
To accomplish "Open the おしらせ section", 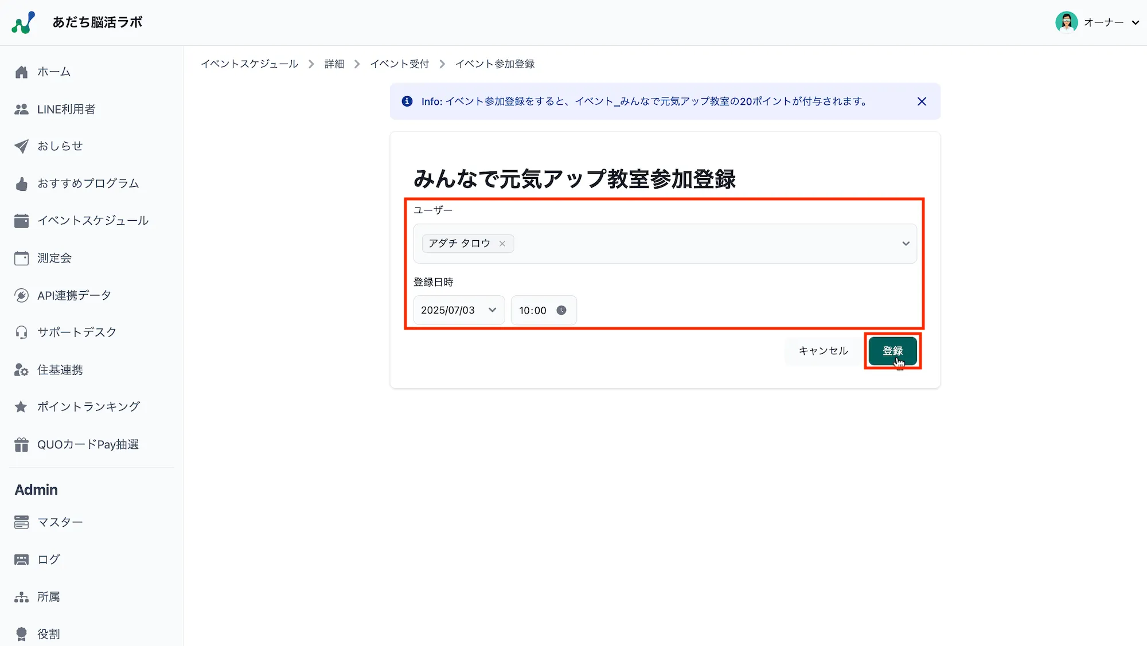I will (x=60, y=146).
